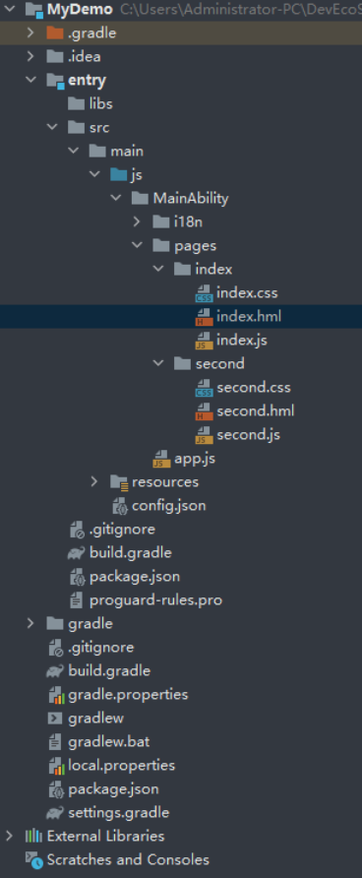Collapse the MyDemo project root arrow
The image size is (362, 878).
(10, 9)
